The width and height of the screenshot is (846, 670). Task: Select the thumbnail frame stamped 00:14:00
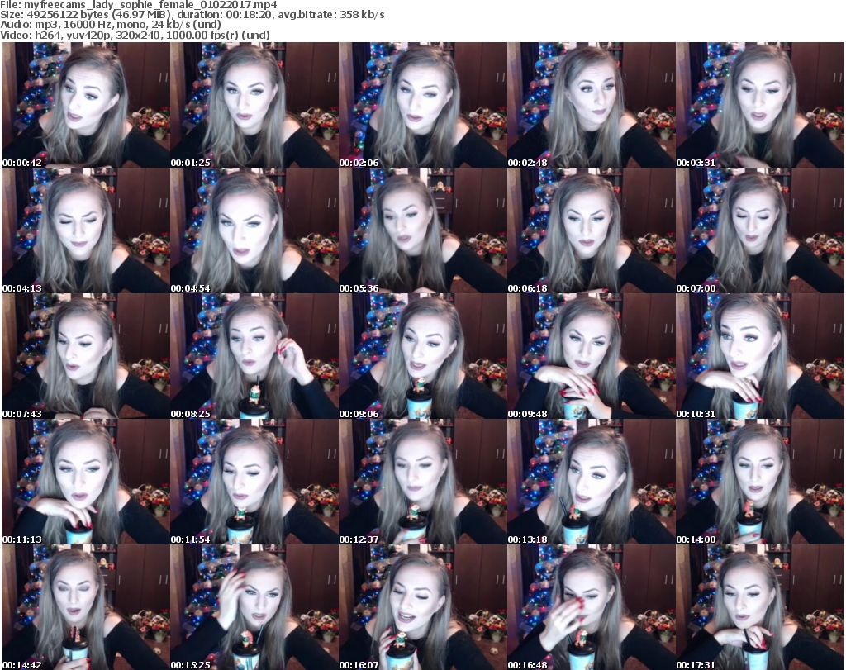760,482
